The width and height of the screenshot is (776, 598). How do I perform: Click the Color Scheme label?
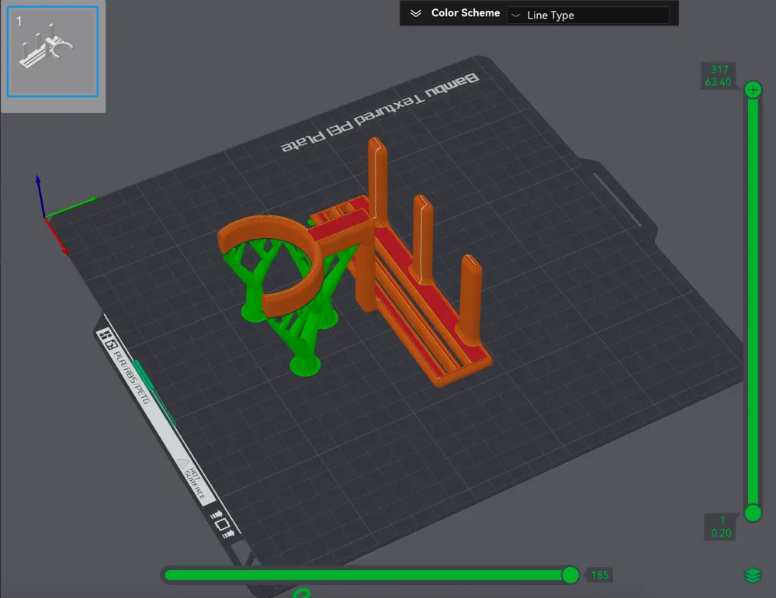[465, 13]
